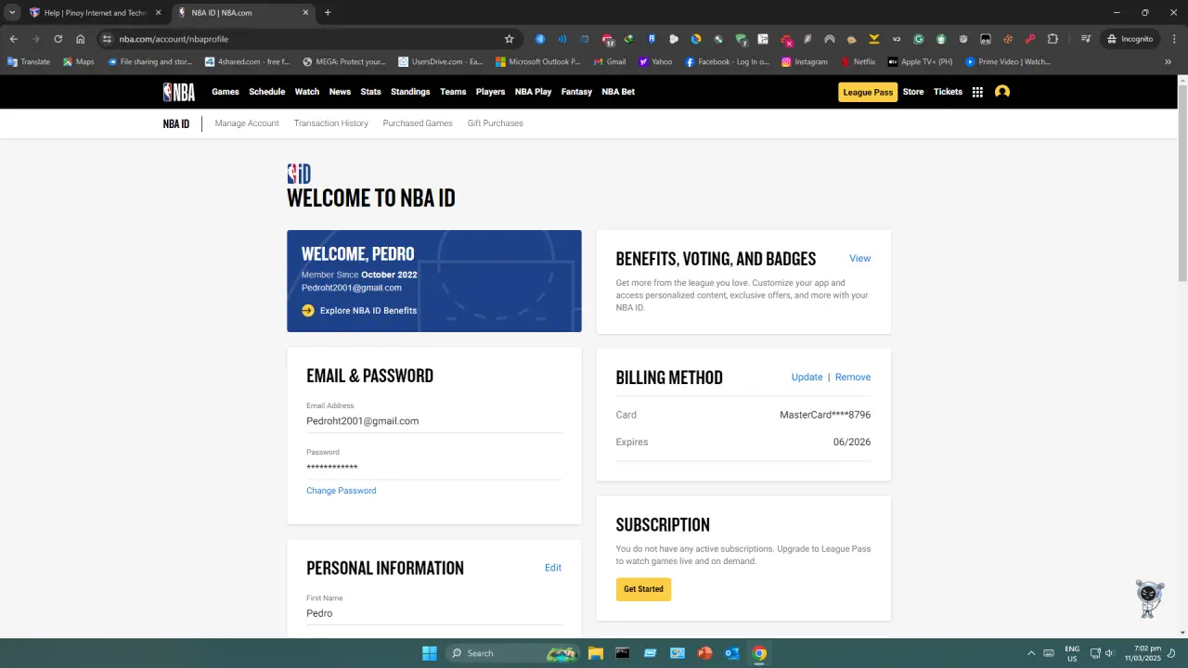This screenshot has width=1188, height=668.
Task: Click the yellow arrow beside Explore NBA ID Benefits
Action: [x=308, y=311]
